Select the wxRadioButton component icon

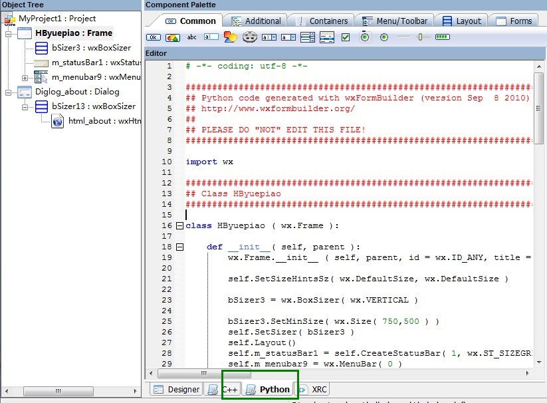pos(384,37)
